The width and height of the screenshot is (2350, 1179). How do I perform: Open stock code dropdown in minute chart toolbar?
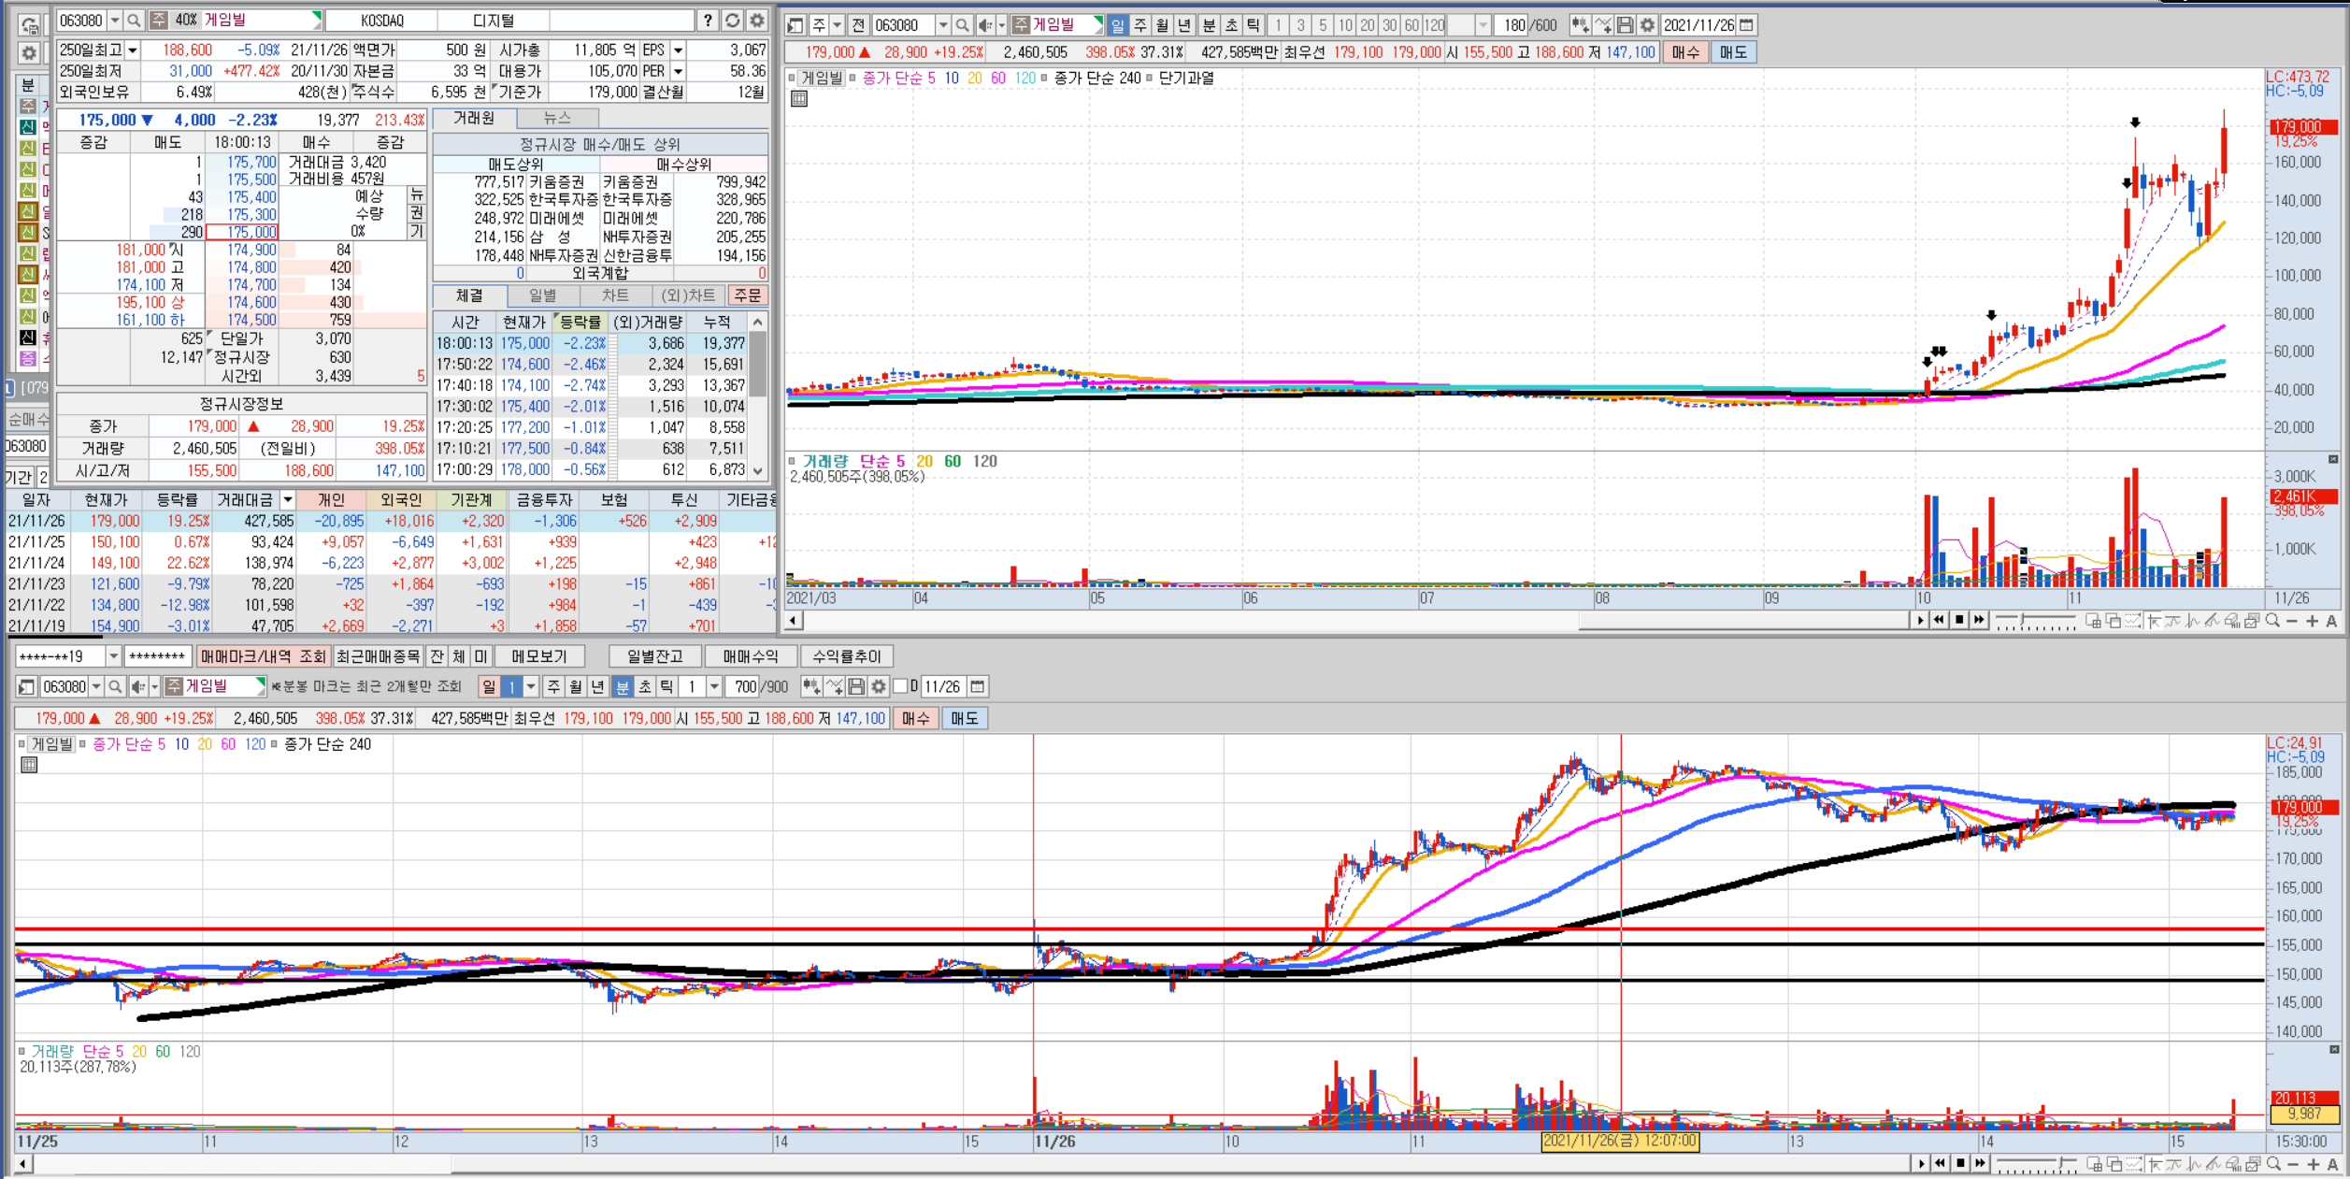click(95, 687)
